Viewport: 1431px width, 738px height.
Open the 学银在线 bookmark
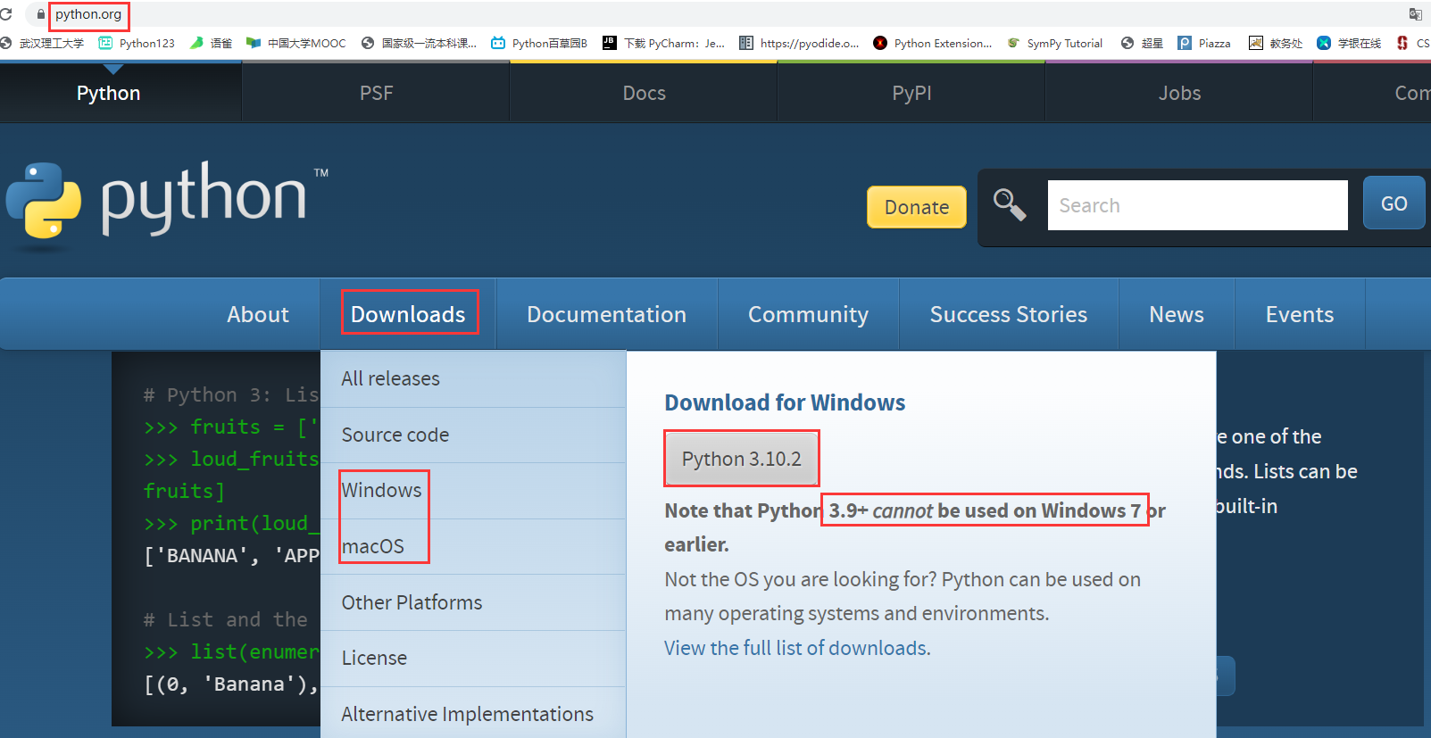pos(1349,43)
